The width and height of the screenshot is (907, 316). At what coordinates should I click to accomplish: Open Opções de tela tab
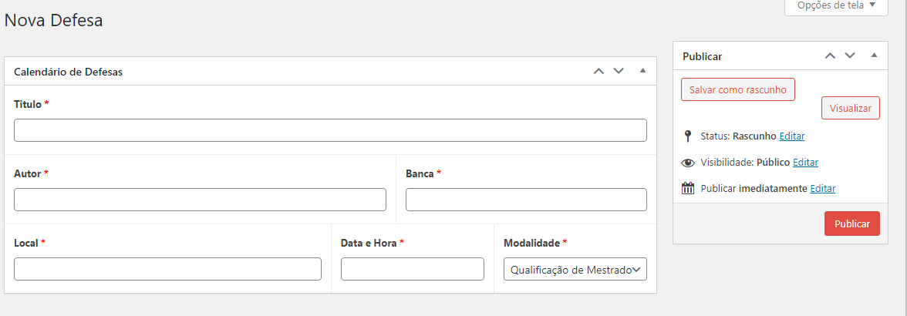pos(836,5)
